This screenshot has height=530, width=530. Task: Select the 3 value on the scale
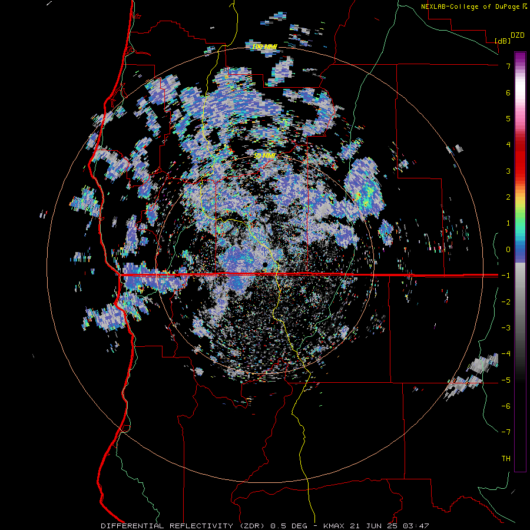point(508,171)
